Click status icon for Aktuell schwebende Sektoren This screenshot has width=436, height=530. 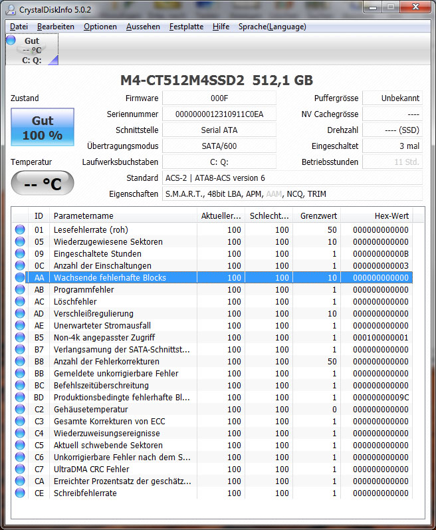(20, 445)
